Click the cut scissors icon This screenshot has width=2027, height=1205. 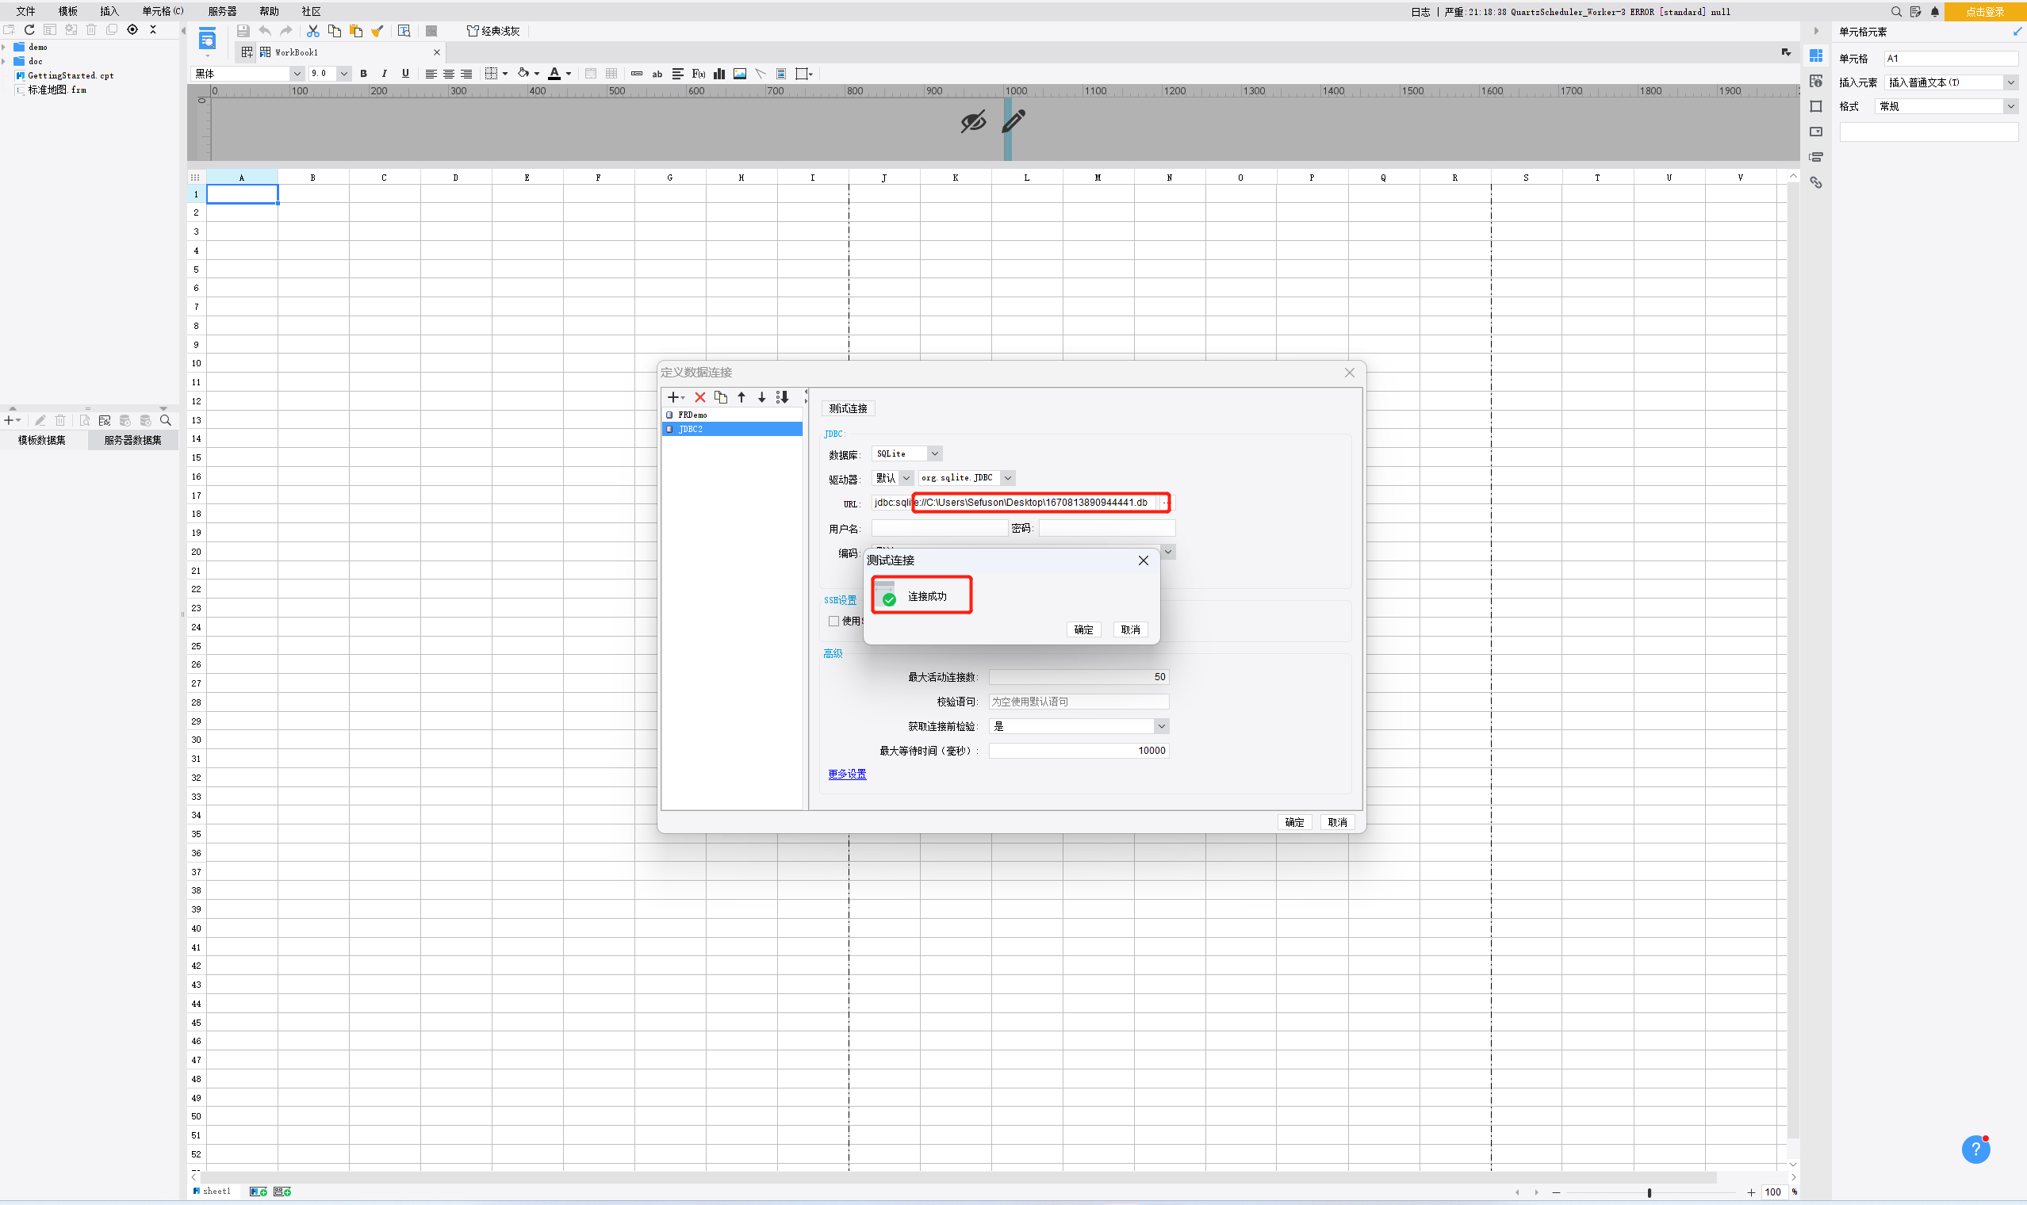click(312, 31)
